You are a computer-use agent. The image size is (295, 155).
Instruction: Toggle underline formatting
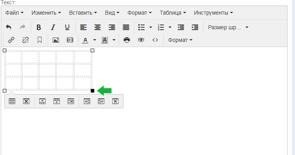[x=67, y=27]
